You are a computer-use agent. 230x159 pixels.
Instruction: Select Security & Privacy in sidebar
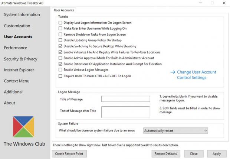point(21,59)
